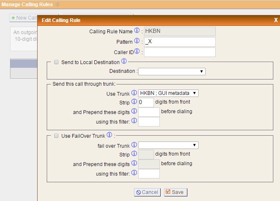Click Strip digits field in trunk section
280x201 pixels.
pos(146,102)
